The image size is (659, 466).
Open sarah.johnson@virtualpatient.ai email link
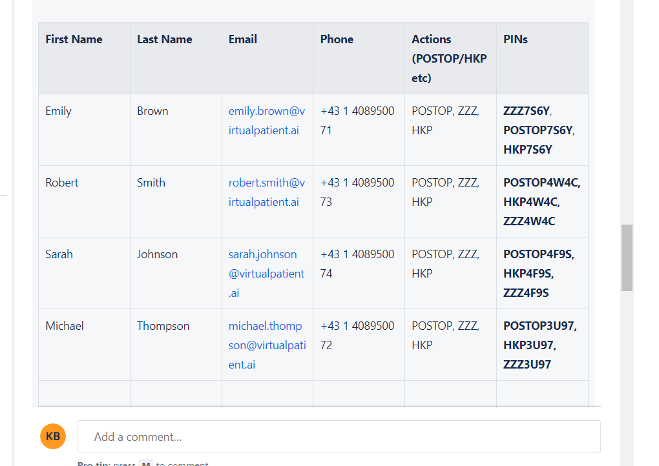(x=266, y=273)
